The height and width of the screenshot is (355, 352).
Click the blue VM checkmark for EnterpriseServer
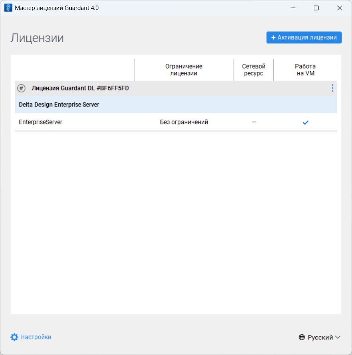click(x=305, y=122)
